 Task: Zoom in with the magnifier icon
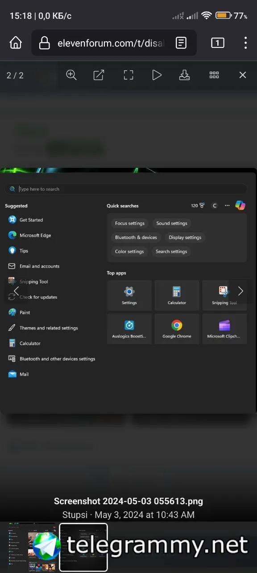(71, 75)
